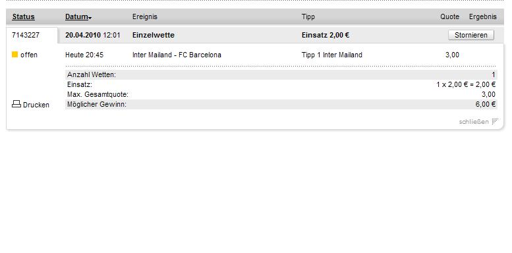This screenshot has width=512, height=253.
Task: Collapse bet details via schließen link
Action: (x=474, y=122)
